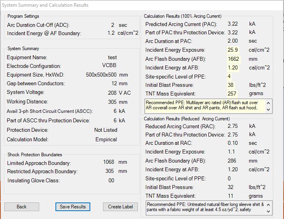Click the highlighted 1.20 incident energy at AFB
The width and height of the screenshot is (284, 219).
tap(233, 67)
